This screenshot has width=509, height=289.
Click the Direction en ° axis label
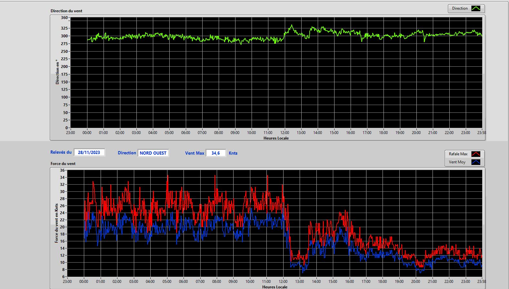(x=57, y=72)
